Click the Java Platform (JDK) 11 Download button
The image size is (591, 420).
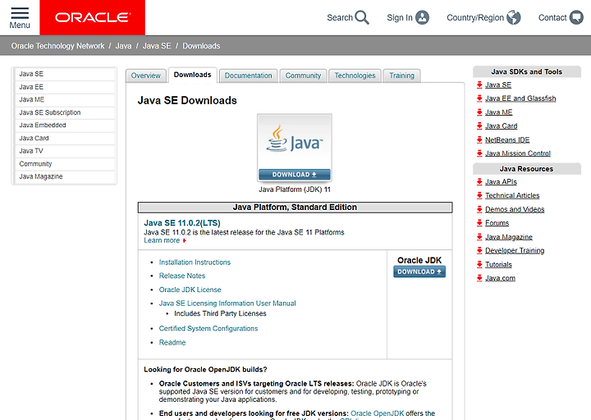pos(295,175)
